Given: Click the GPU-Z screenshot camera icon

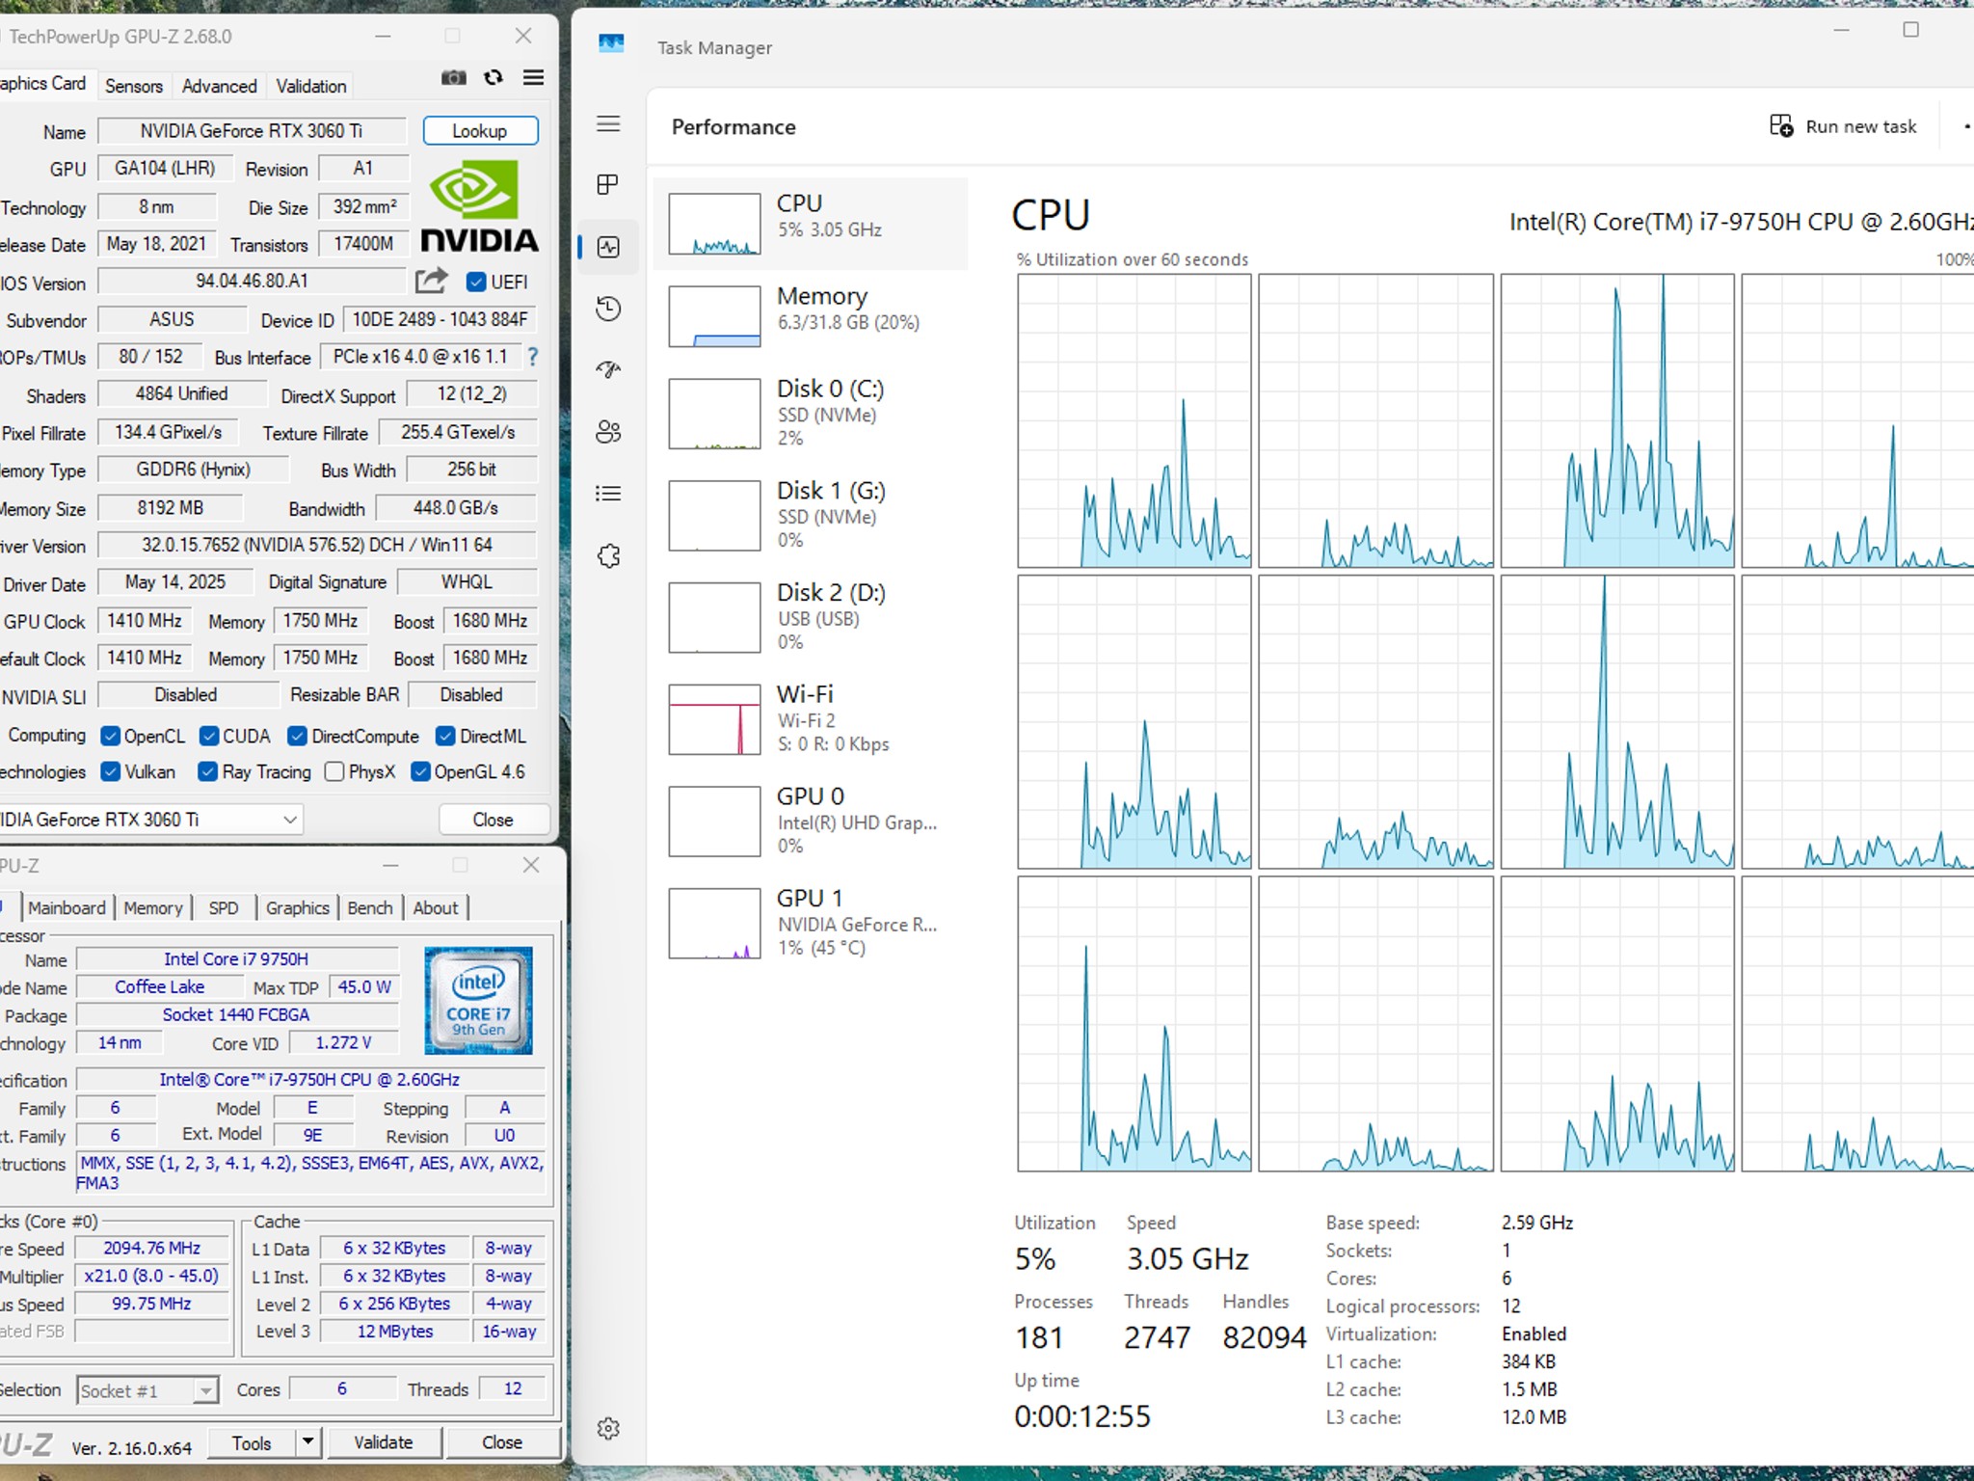Looking at the screenshot, I should pos(453,78).
